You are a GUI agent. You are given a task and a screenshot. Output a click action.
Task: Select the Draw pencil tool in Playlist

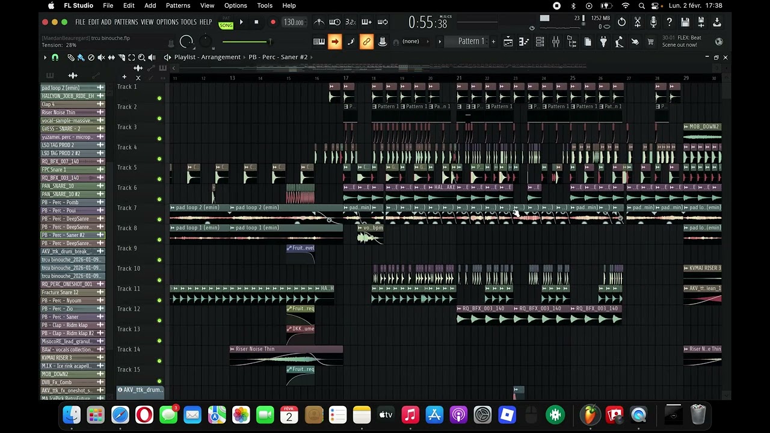point(71,57)
